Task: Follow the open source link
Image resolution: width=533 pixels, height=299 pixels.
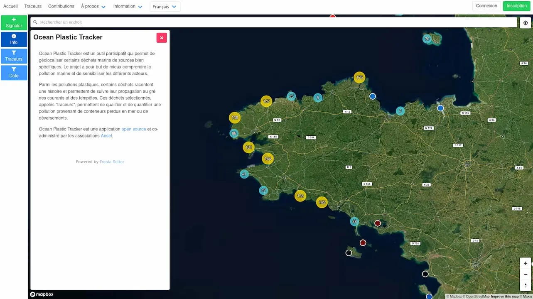Action: point(134,129)
